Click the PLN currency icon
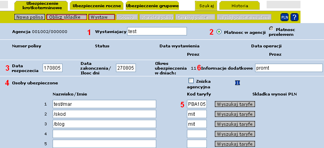Image resolution: width=324 pixels, height=148 pixels. (284, 18)
